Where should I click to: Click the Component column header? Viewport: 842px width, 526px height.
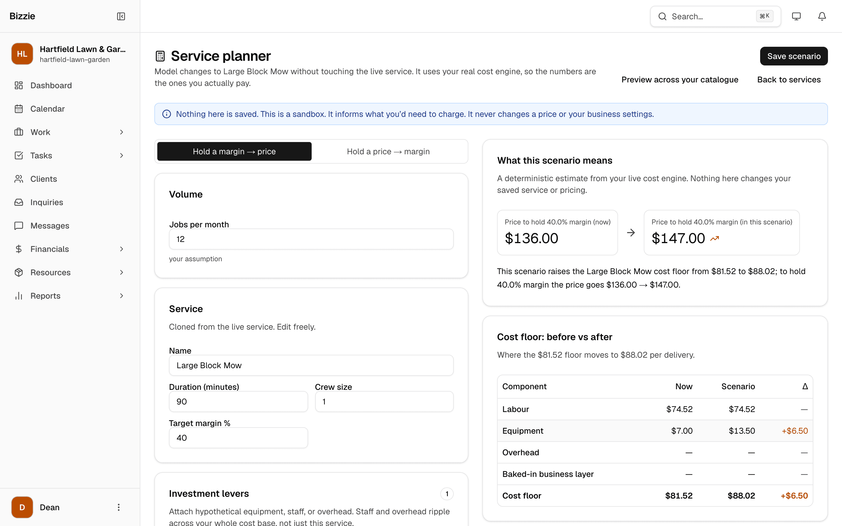coord(524,387)
